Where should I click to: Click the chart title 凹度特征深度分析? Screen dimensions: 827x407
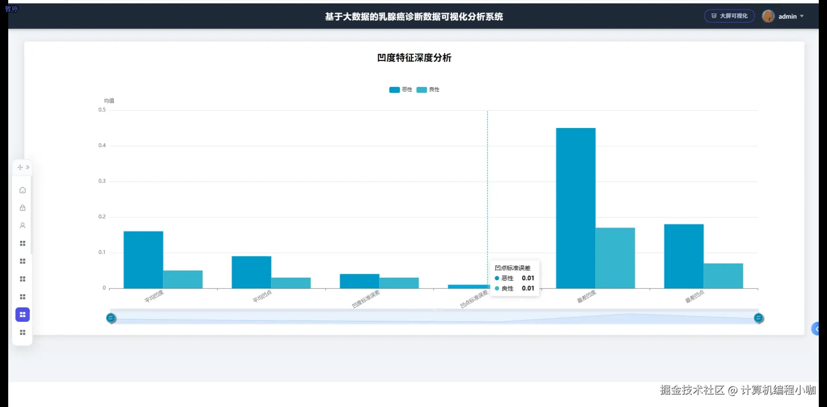(x=414, y=58)
